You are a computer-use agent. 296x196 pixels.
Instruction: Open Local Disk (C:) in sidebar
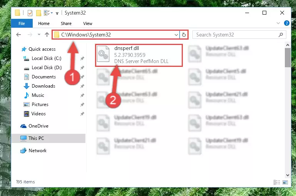47,58
